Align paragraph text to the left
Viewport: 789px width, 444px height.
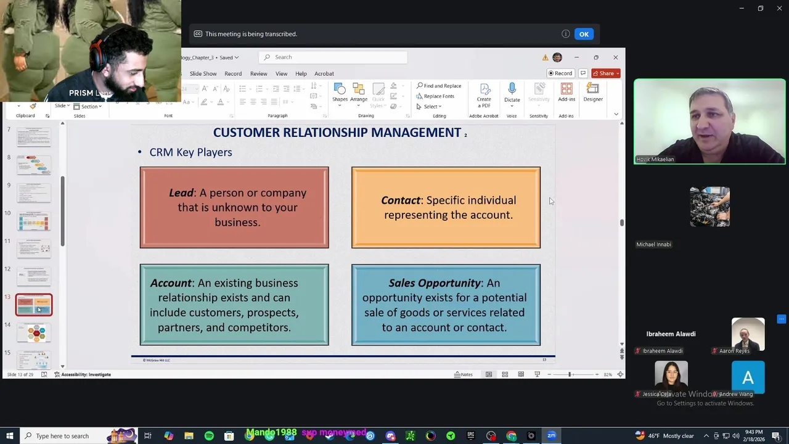[x=242, y=102]
